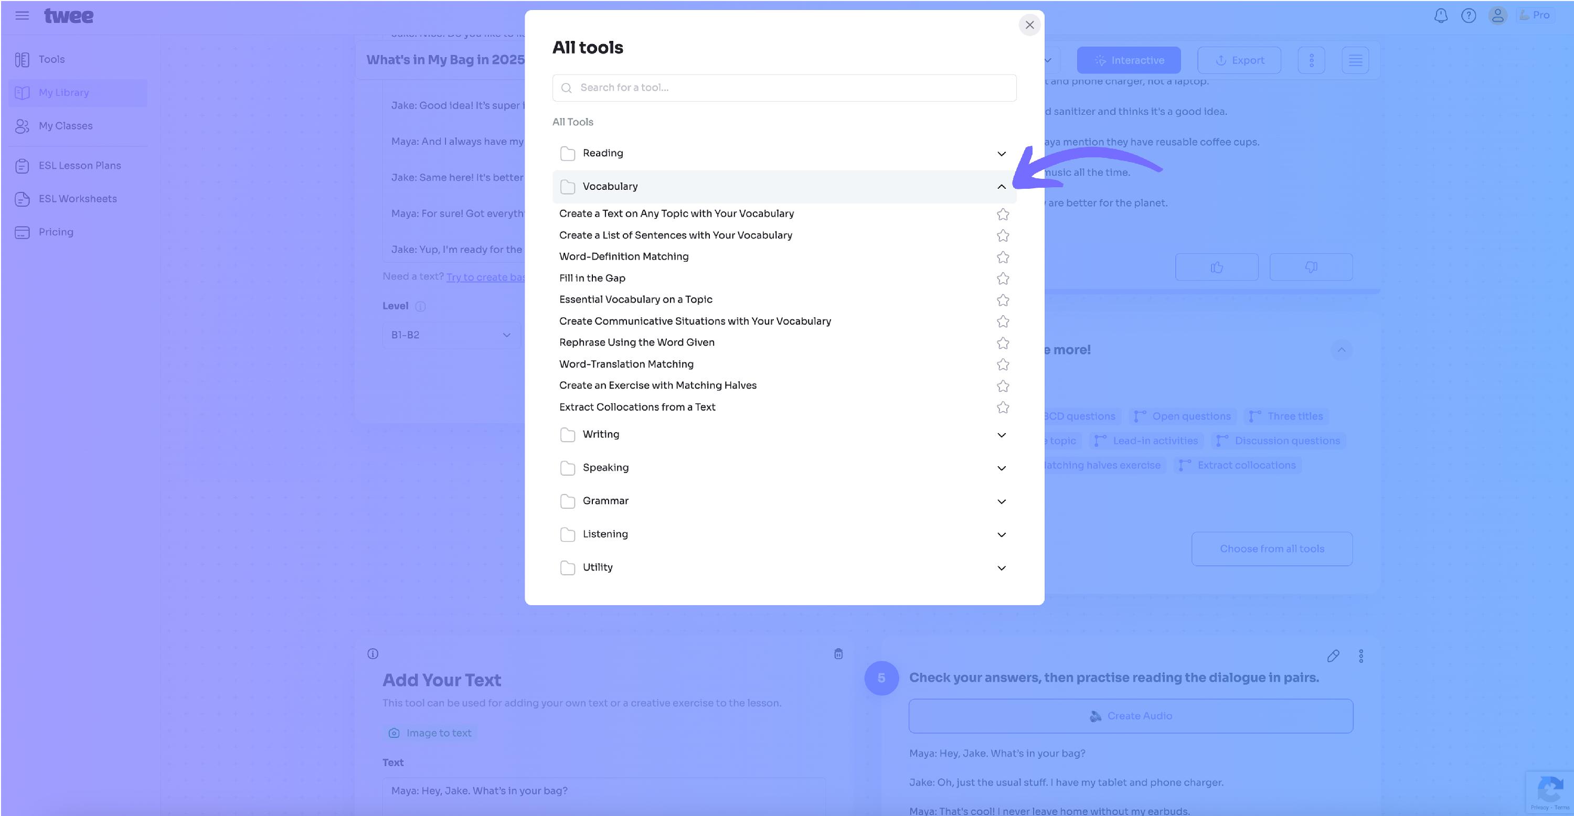1574x816 pixels.
Task: Expand the Utility folder chevron
Action: point(1002,568)
